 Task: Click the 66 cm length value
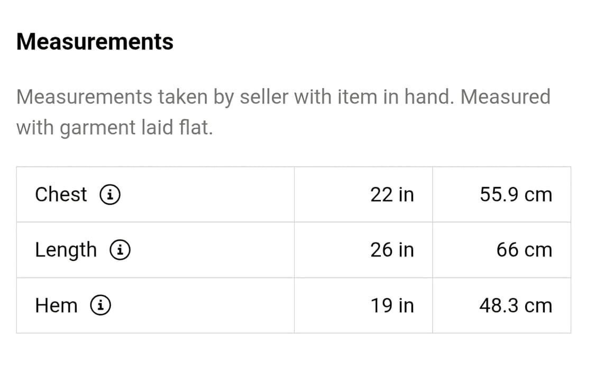pyautogui.click(x=524, y=250)
